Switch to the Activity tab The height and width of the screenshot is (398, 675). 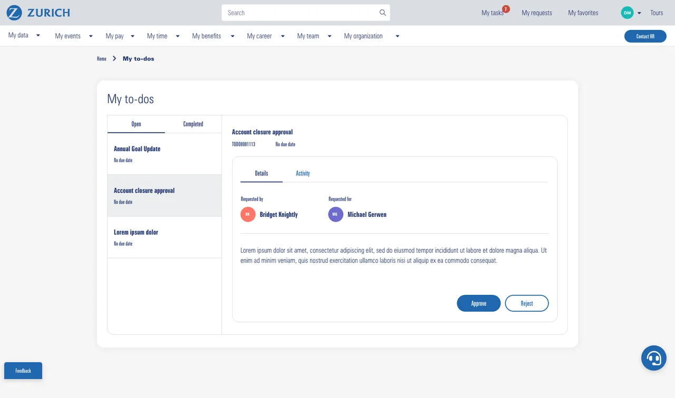point(303,173)
